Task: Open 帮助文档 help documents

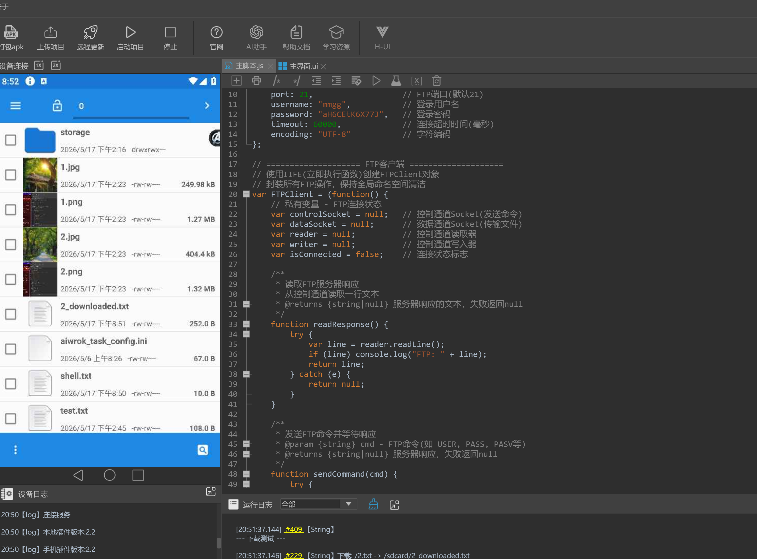Action: click(x=296, y=38)
